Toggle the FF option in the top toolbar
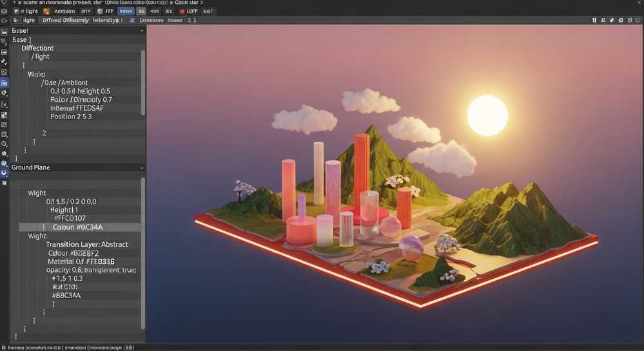Image resolution: width=644 pixels, height=351 pixels. 108,12
